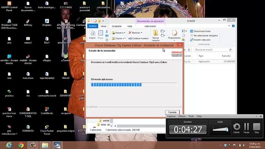
Task: Click the volume speaker tray icon
Action: [244, 145]
